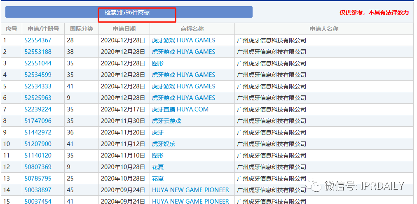Select sequence number 12 cell

[12, 167]
